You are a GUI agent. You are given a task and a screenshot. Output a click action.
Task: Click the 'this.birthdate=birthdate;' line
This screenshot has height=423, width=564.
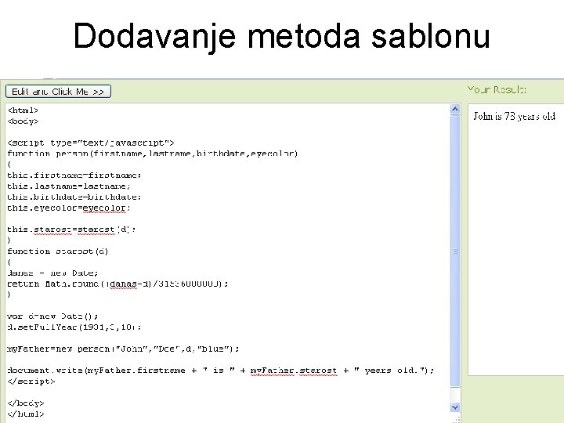pos(74,197)
